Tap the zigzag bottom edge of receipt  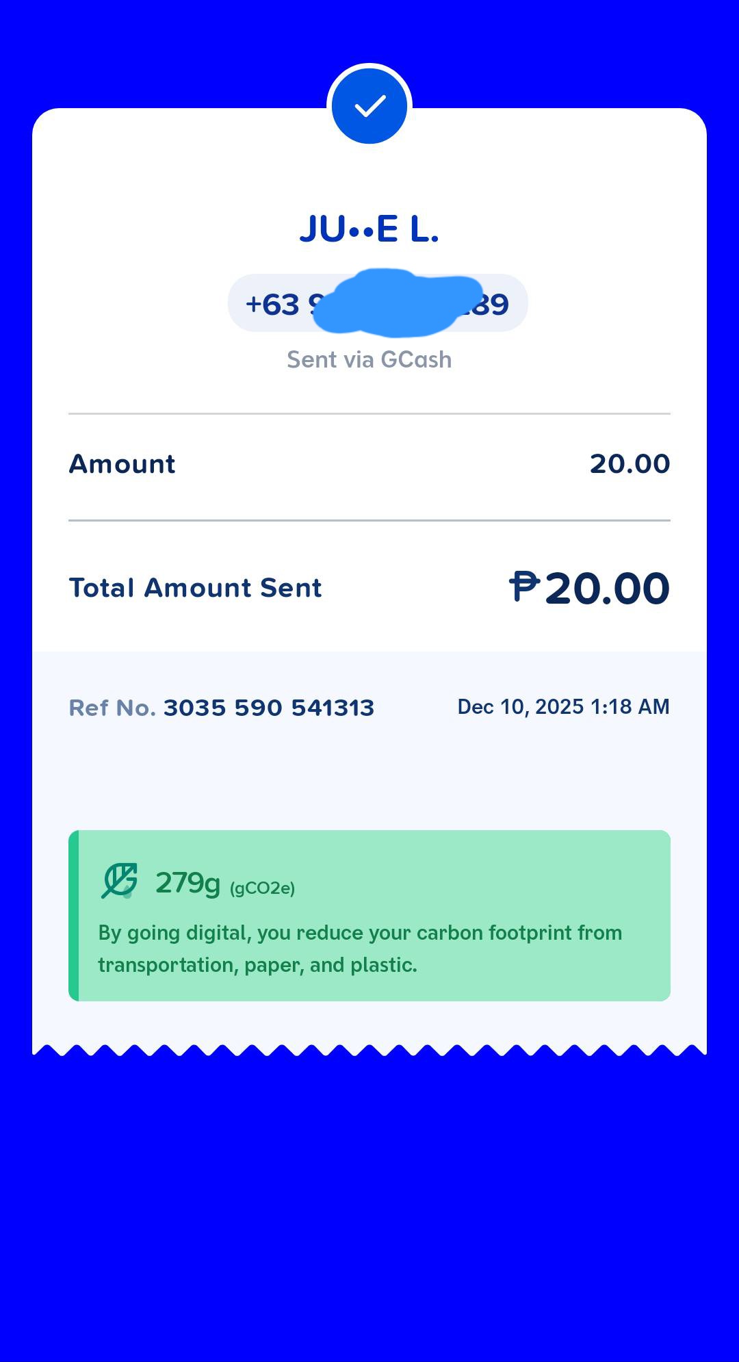(x=369, y=1050)
